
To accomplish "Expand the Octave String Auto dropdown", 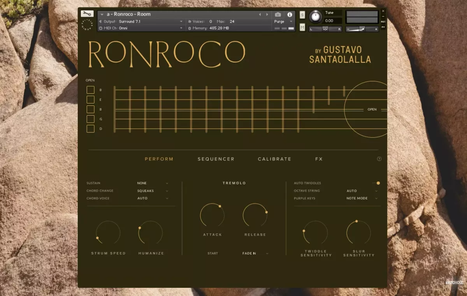I will (x=362, y=191).
